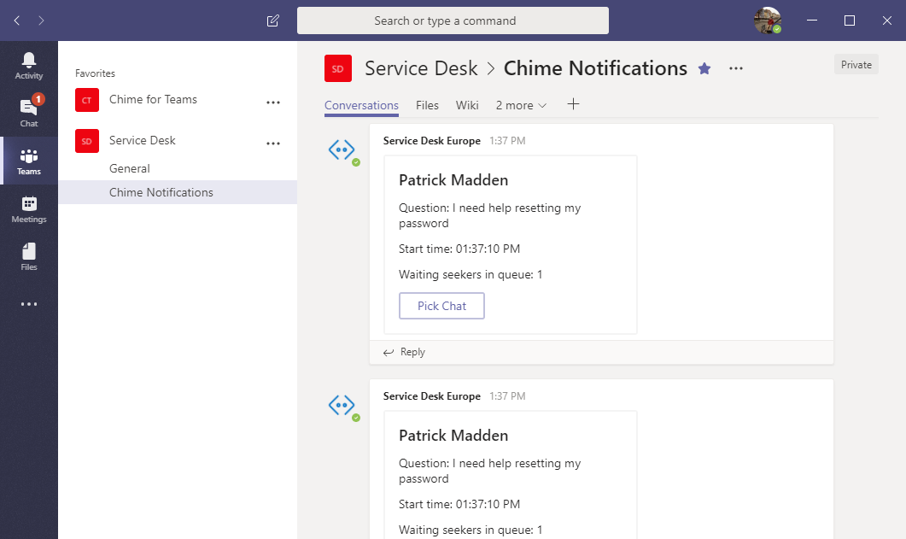The width and height of the screenshot is (906, 539).
Task: Click the second Service Desk Europe bot avatar
Action: pos(342,406)
